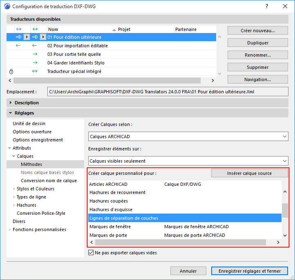Click custom layer list horizontal scrollbar

tap(181, 242)
